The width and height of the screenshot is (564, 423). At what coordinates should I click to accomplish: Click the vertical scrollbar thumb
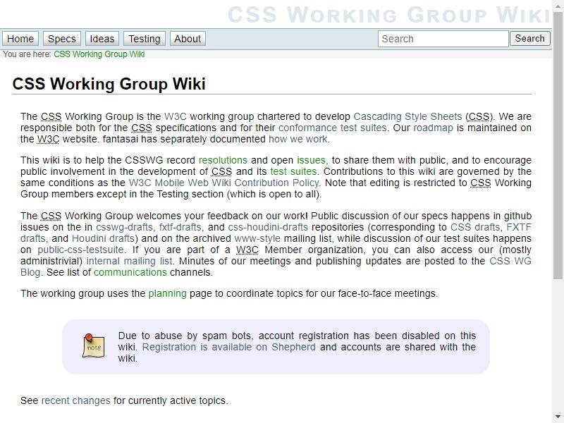tap(558, 144)
